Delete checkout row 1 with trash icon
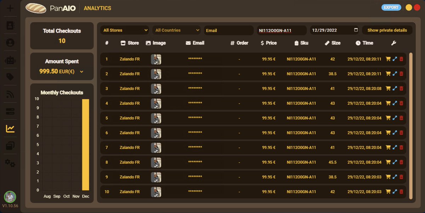 pos(401,59)
